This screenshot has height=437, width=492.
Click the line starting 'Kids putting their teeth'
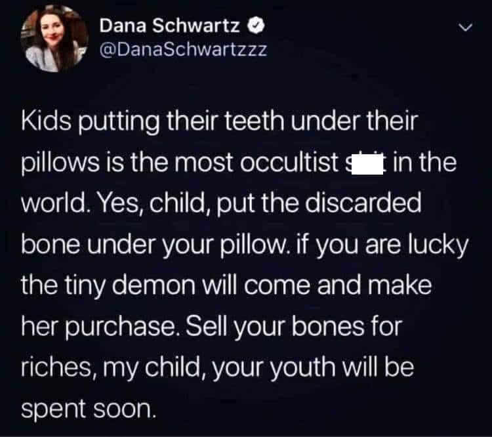[220, 122]
